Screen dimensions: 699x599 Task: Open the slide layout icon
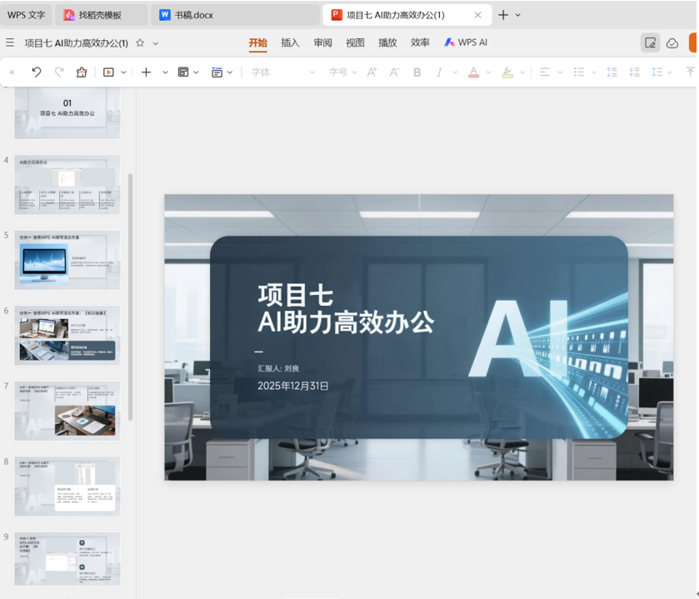(x=183, y=72)
